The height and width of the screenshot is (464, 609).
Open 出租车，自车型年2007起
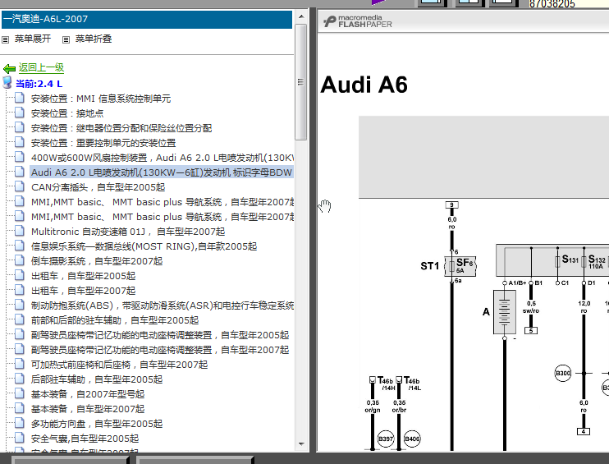83,291
